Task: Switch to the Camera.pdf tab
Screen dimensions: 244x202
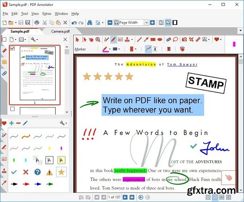Action: 61,31
